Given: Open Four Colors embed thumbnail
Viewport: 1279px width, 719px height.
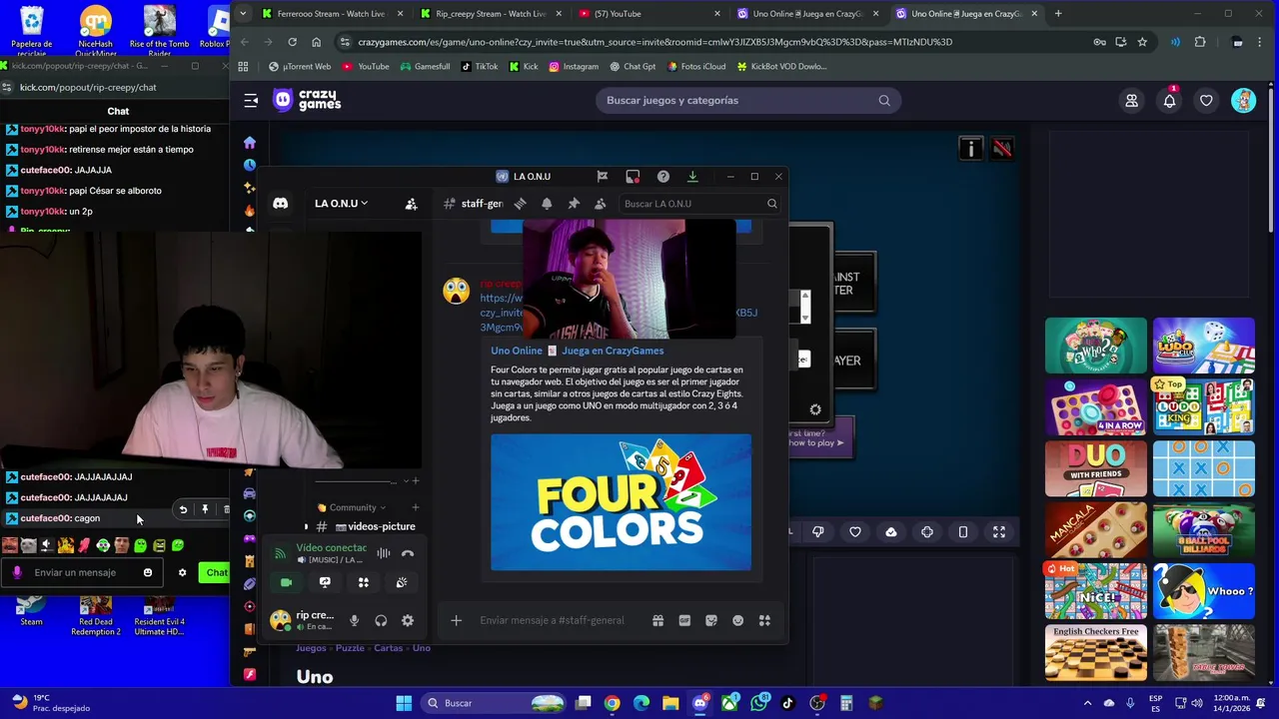Looking at the screenshot, I should click(x=621, y=502).
